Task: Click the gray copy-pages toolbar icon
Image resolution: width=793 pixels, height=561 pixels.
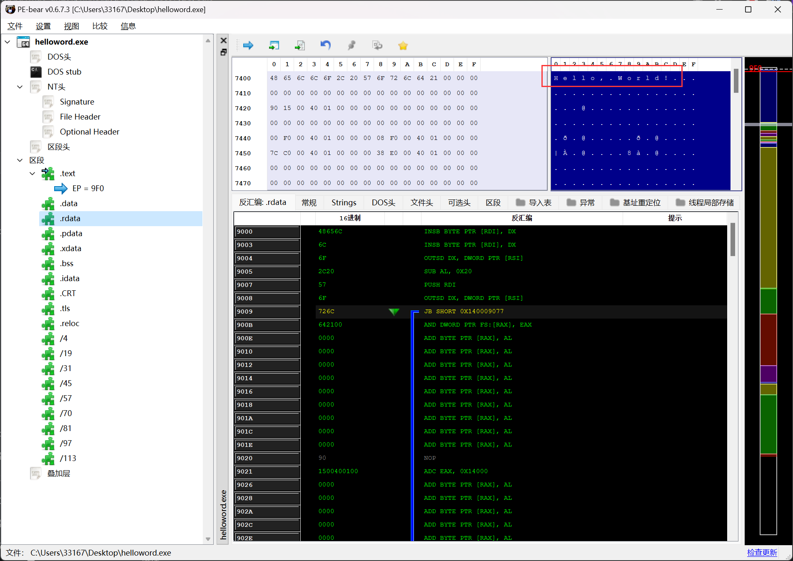Action: click(377, 45)
